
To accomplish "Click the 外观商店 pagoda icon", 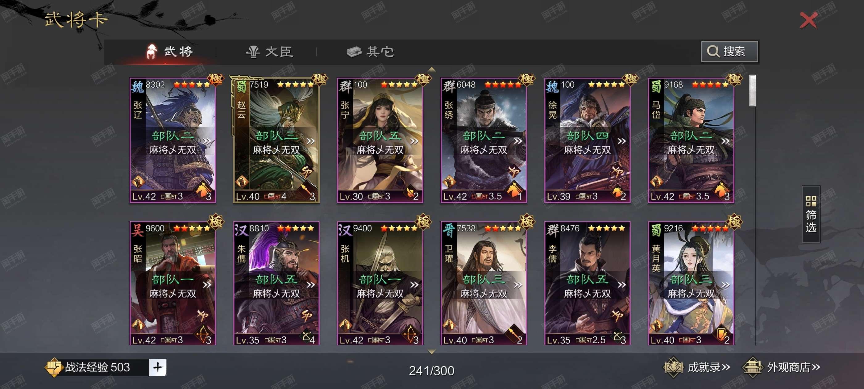I will pyautogui.click(x=752, y=367).
